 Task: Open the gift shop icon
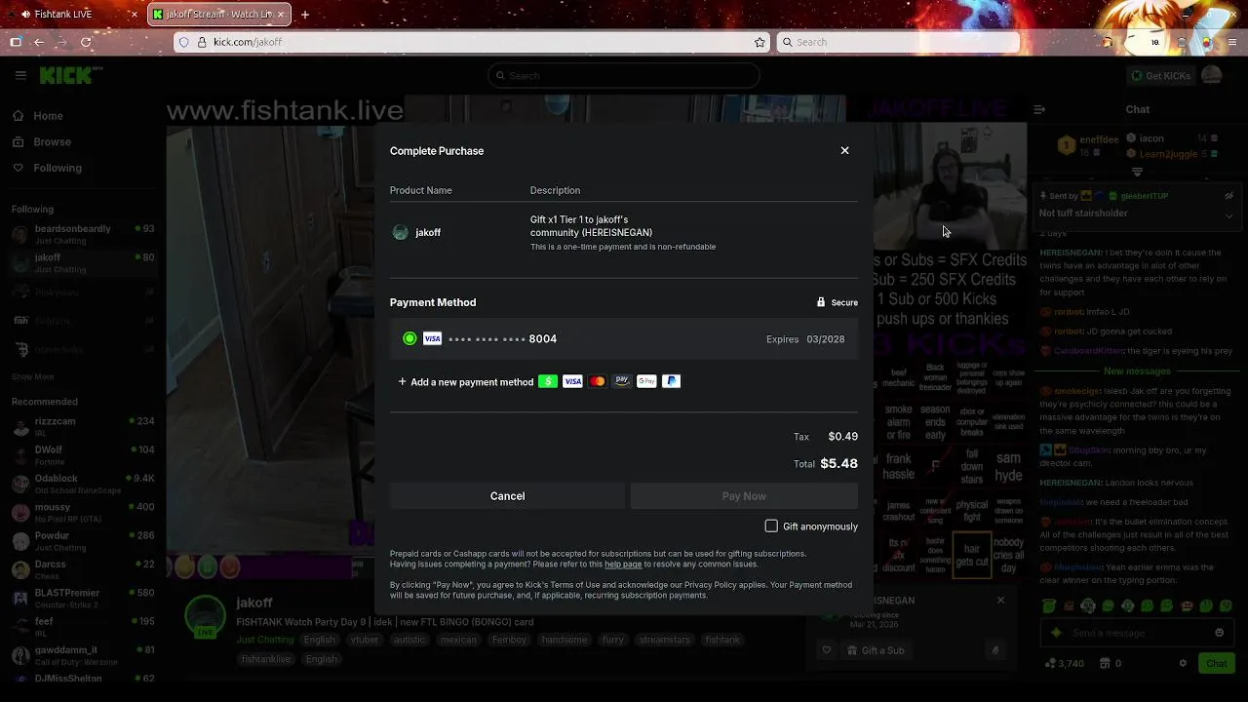pyautogui.click(x=1104, y=663)
